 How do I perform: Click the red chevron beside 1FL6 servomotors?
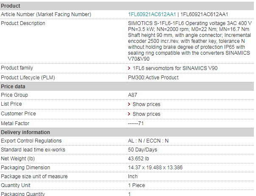pos(129,68)
